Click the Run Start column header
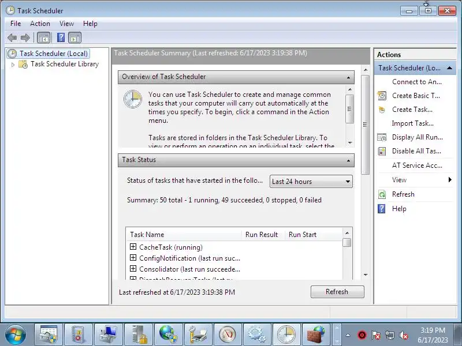 click(x=313, y=235)
